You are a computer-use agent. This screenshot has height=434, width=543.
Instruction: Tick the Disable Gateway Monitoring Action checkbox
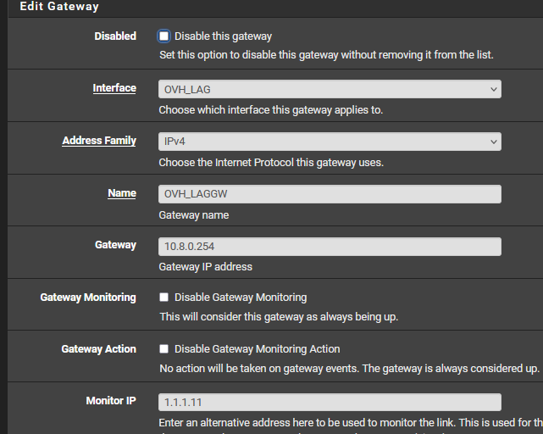(x=164, y=349)
